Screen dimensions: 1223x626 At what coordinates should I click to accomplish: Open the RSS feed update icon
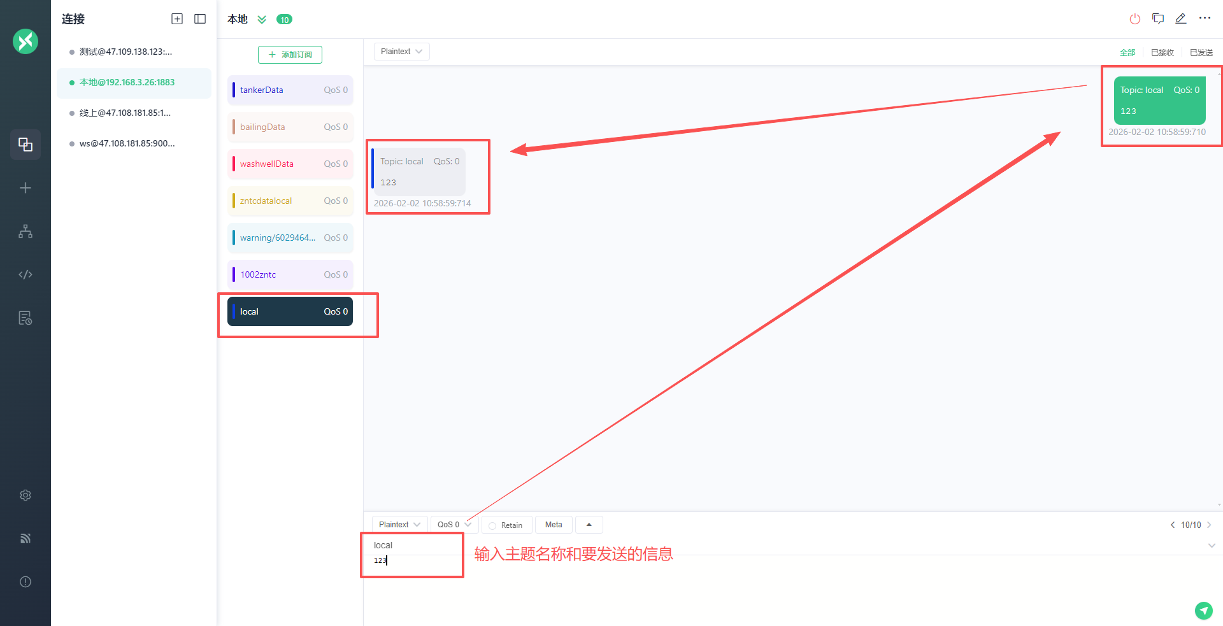[x=25, y=538]
